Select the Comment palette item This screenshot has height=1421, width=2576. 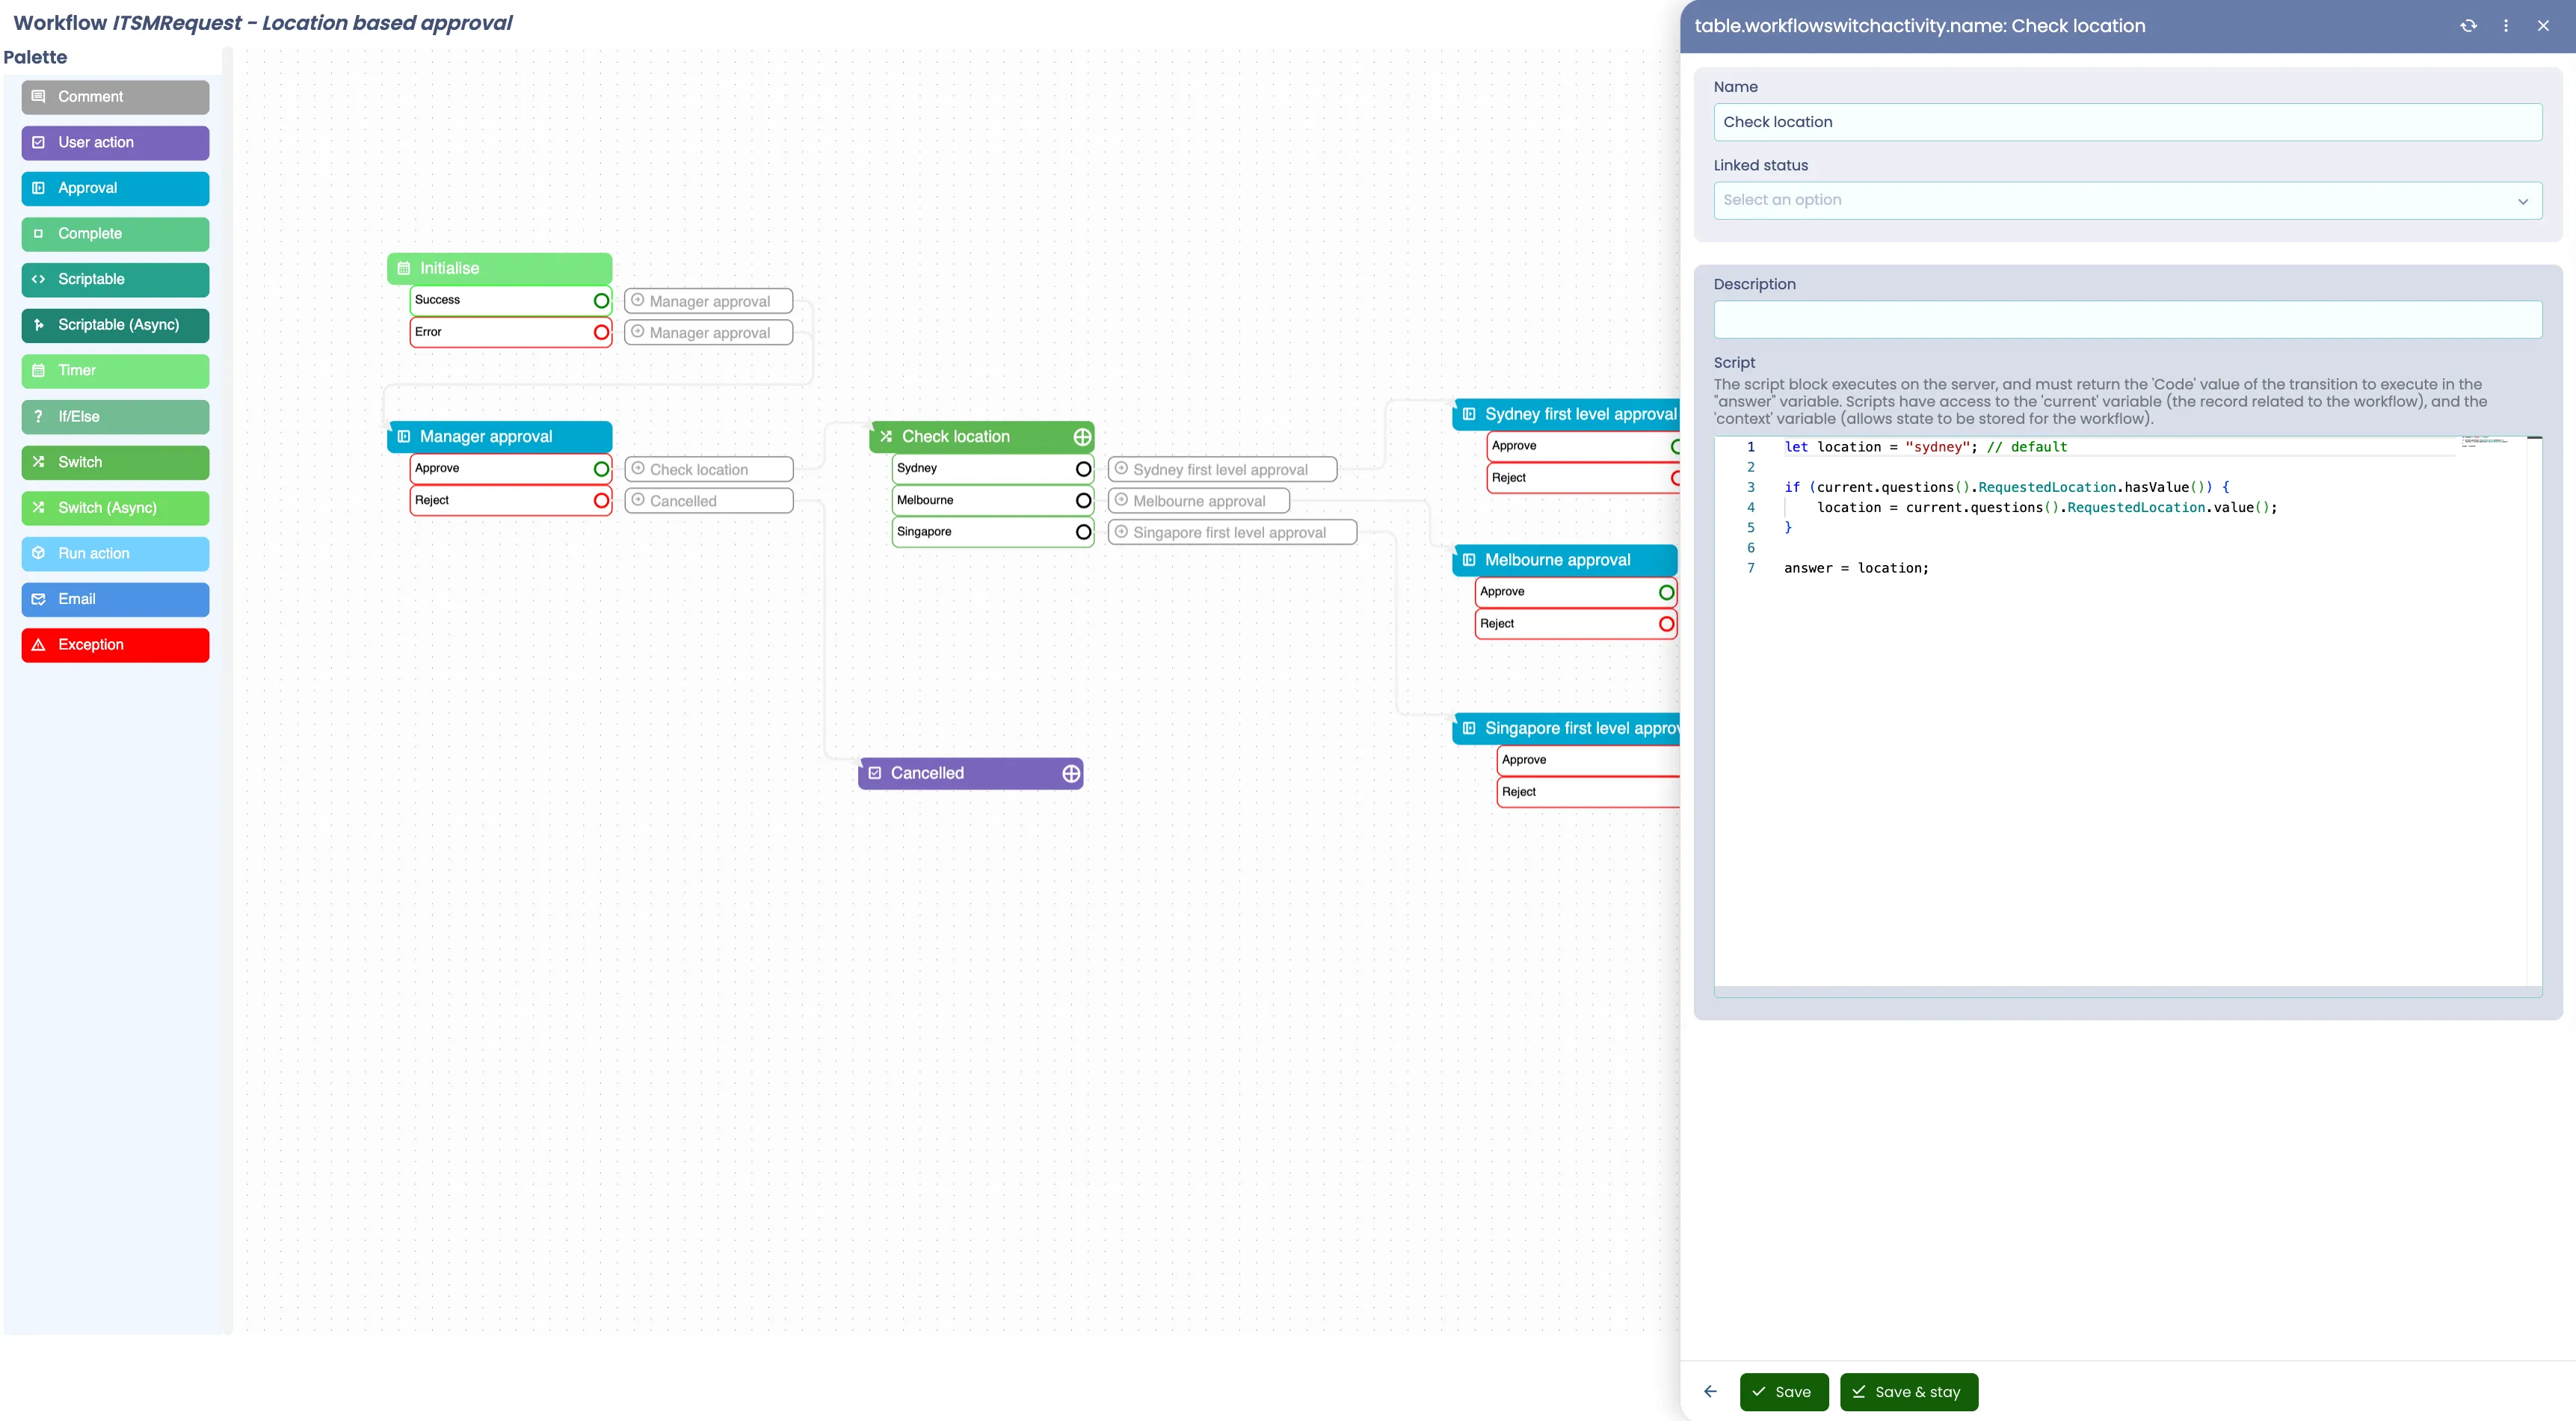point(115,97)
